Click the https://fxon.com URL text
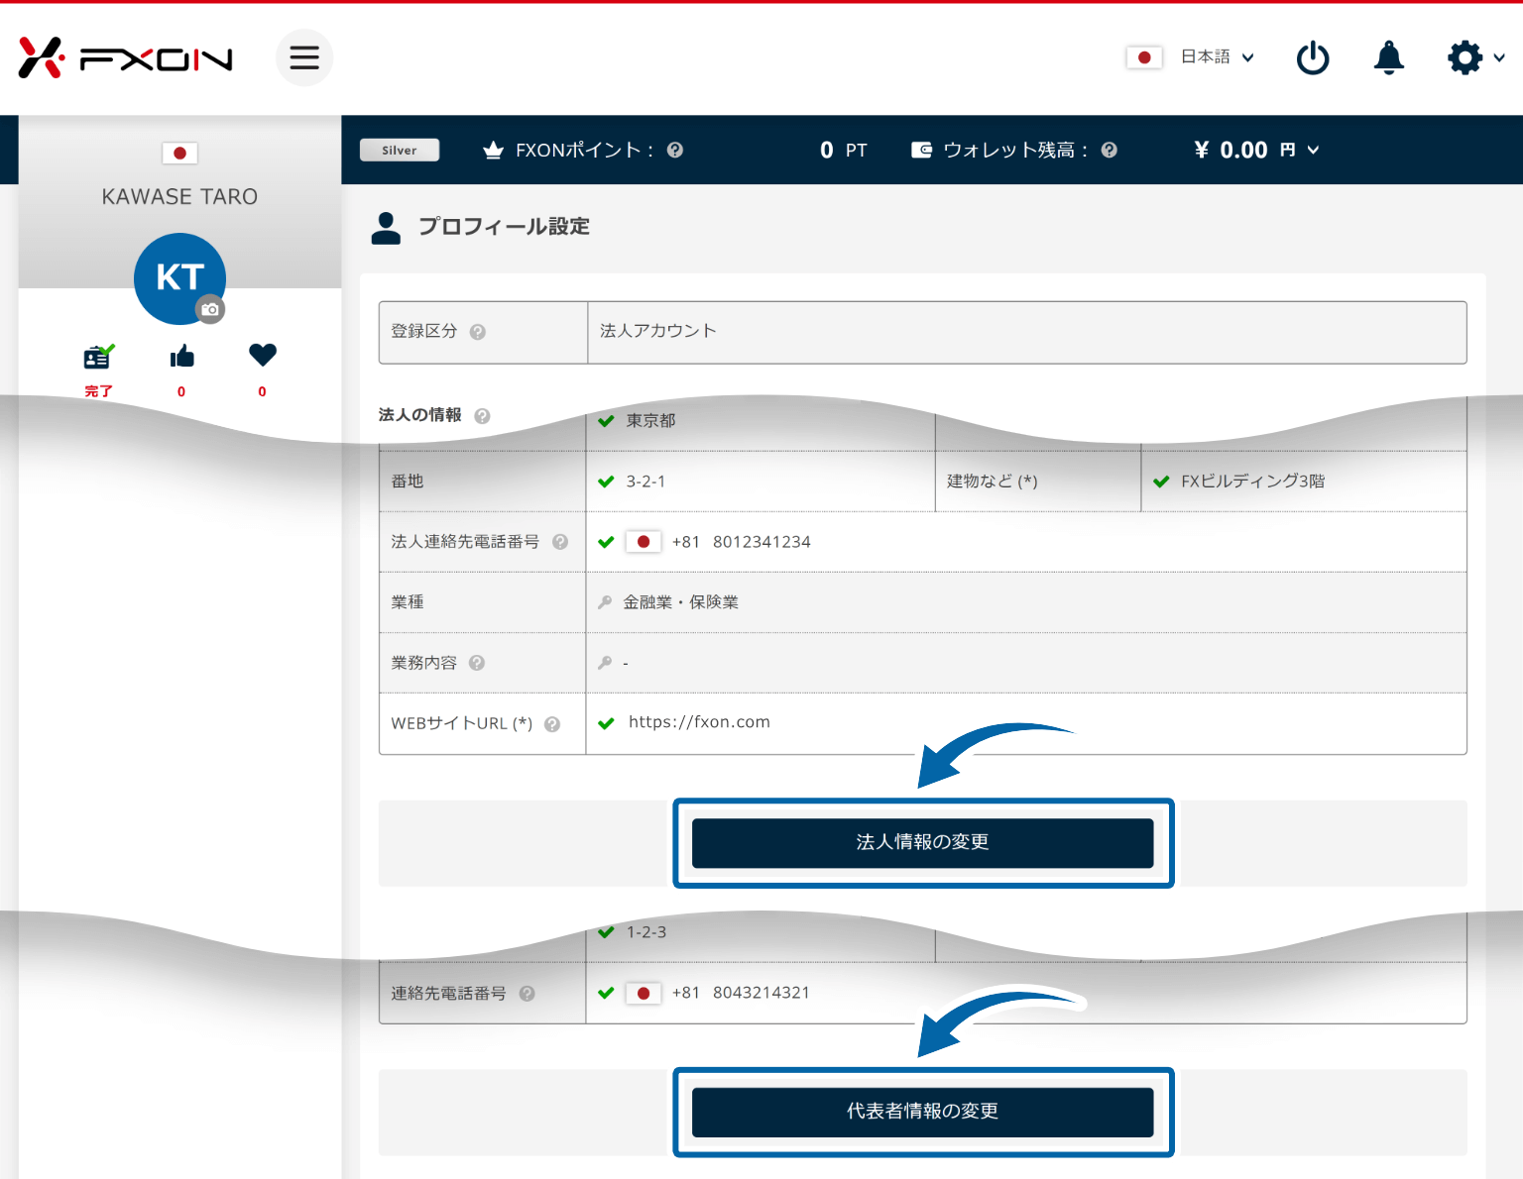 coord(699,722)
